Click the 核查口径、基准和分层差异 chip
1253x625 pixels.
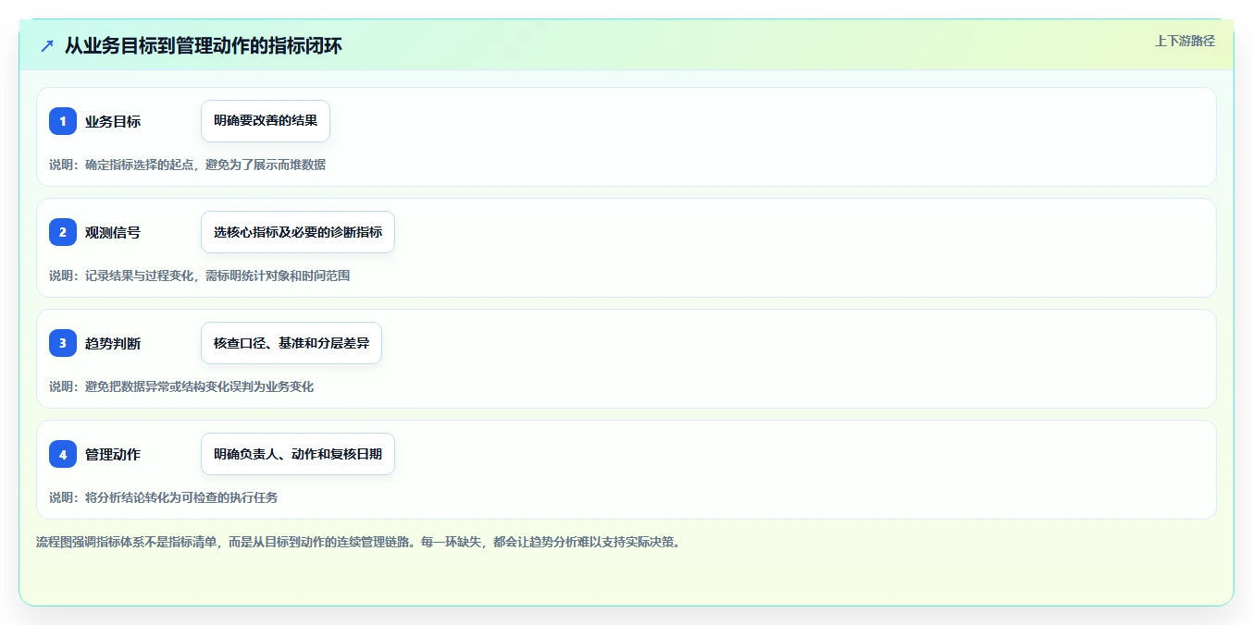click(292, 343)
